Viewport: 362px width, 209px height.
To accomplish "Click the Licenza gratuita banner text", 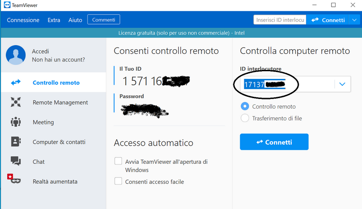I will pyautogui.click(x=181, y=33).
